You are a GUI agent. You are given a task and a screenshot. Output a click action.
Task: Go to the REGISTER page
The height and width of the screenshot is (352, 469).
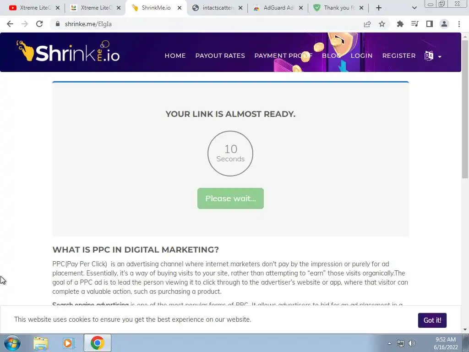(x=399, y=55)
